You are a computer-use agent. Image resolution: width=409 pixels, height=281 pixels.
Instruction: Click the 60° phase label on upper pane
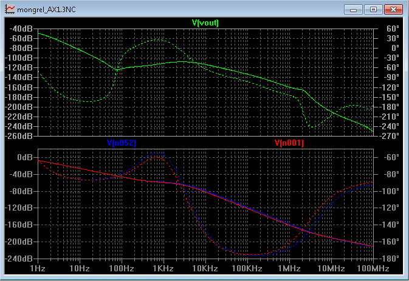click(393, 29)
